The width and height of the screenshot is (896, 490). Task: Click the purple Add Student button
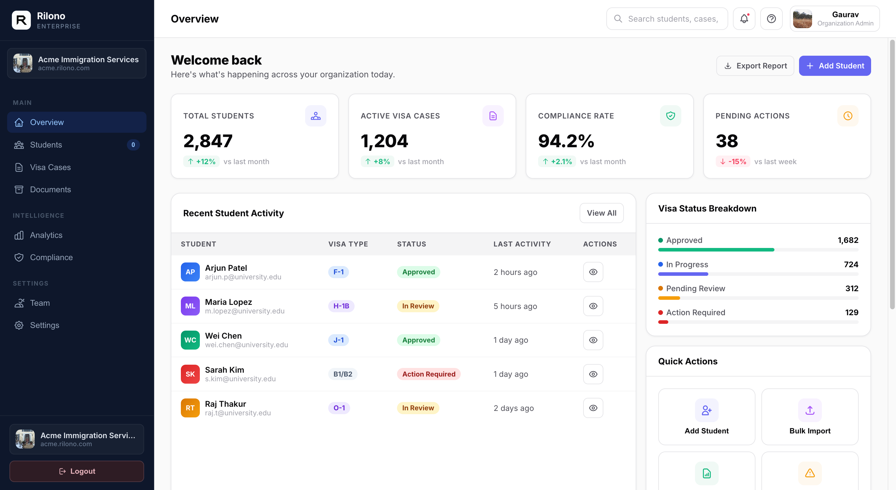point(835,66)
